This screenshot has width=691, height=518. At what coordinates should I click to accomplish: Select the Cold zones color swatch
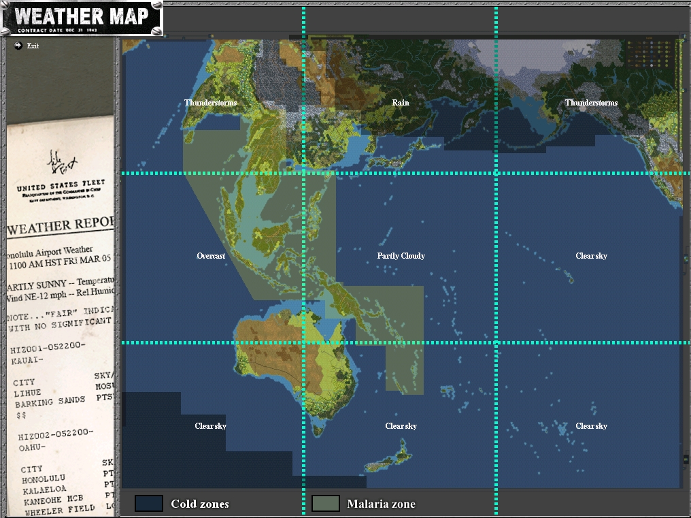pyautogui.click(x=149, y=504)
